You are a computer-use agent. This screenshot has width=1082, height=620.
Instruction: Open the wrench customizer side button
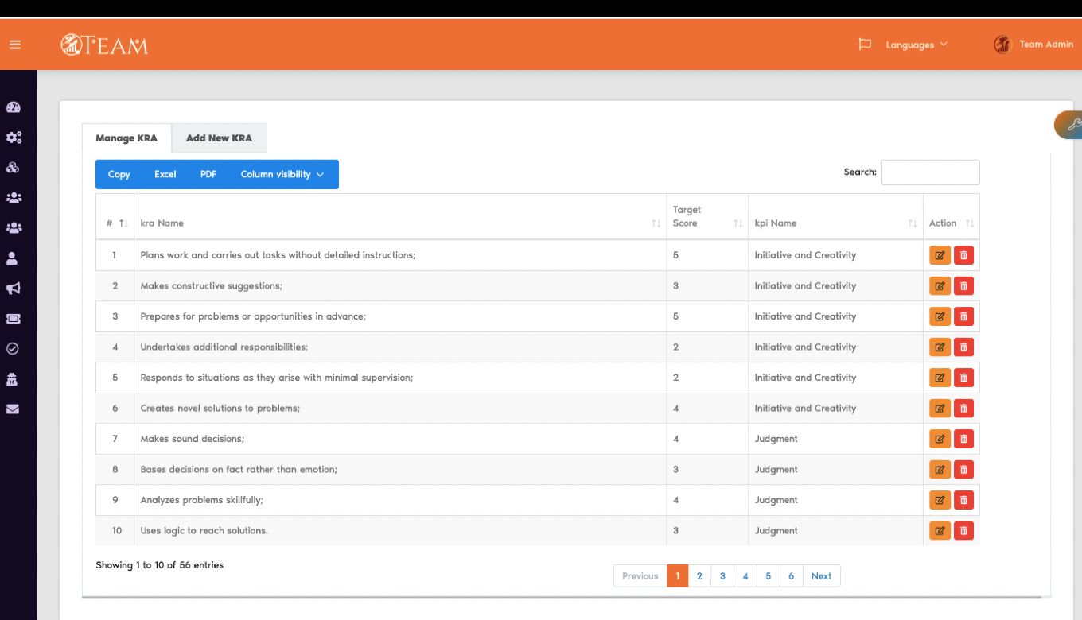[x=1071, y=125]
